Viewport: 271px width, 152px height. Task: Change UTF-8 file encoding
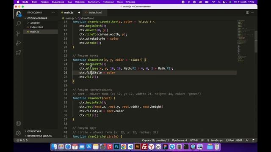194,140
